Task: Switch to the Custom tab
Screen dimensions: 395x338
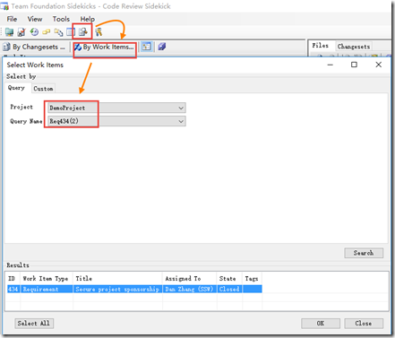Action: (x=43, y=89)
